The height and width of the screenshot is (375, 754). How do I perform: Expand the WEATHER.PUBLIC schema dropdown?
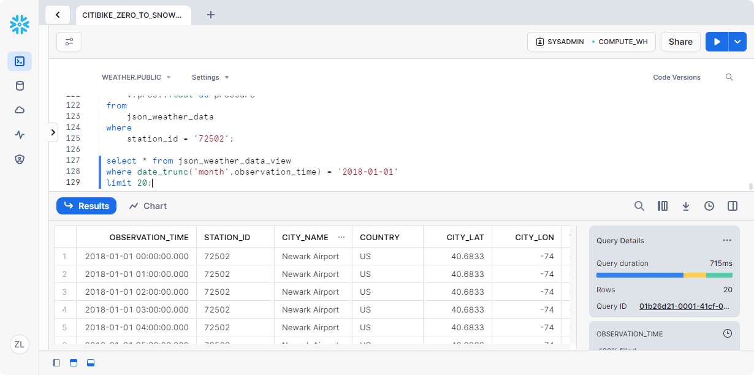click(136, 77)
